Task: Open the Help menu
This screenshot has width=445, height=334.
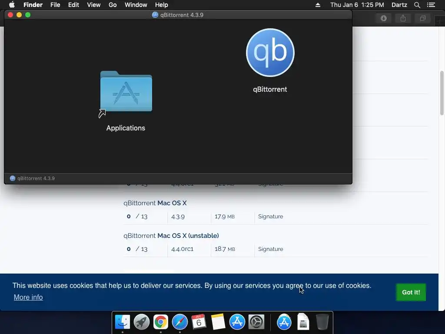Action: (x=162, y=5)
